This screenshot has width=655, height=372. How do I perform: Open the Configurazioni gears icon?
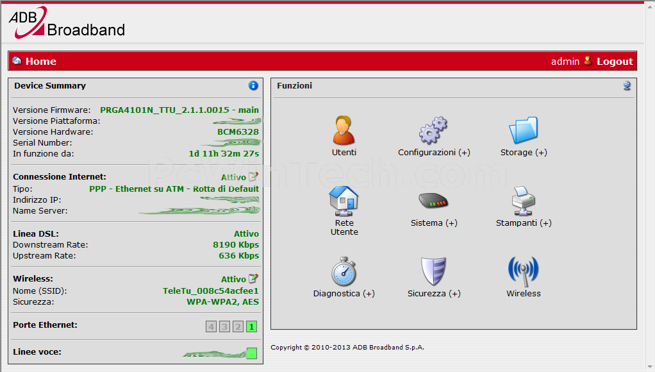pyautogui.click(x=433, y=130)
